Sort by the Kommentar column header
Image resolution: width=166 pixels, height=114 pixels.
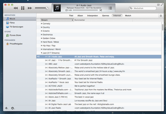click(x=103, y=20)
